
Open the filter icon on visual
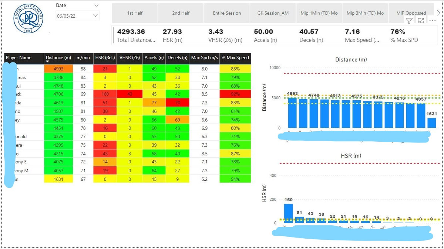pos(409,21)
